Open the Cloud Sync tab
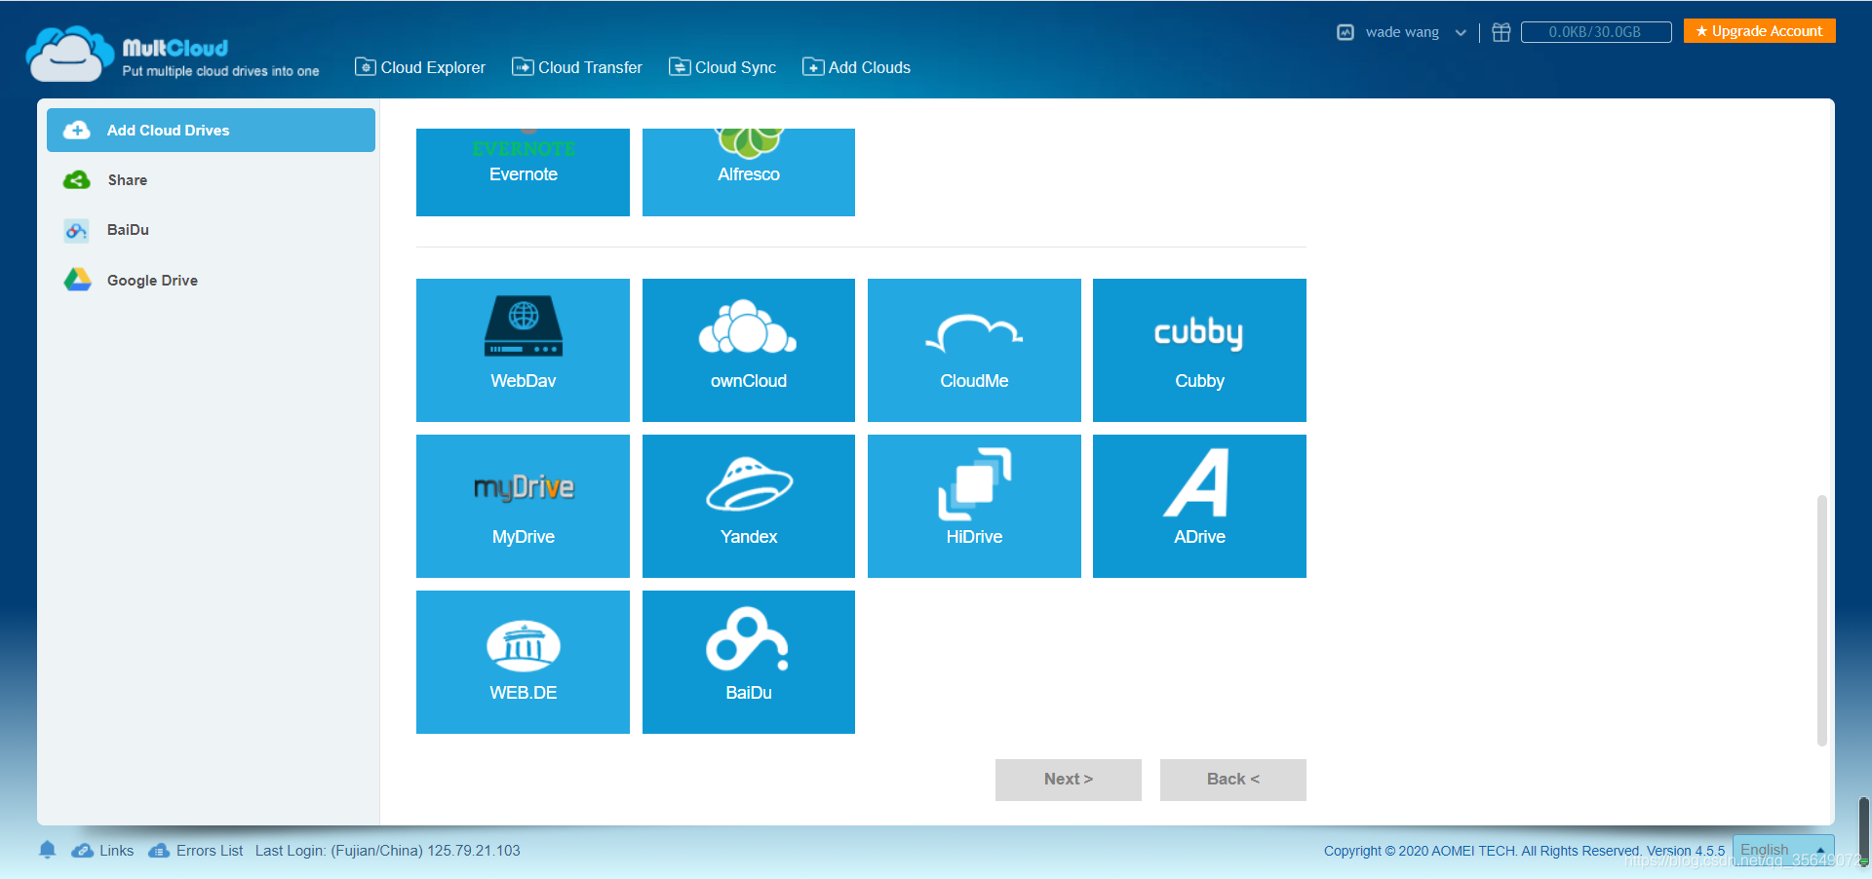 pyautogui.click(x=722, y=67)
